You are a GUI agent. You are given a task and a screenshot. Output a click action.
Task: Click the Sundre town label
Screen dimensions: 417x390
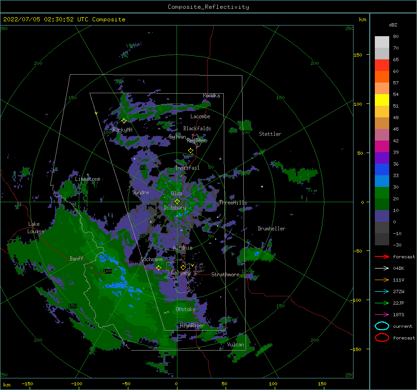(140, 192)
